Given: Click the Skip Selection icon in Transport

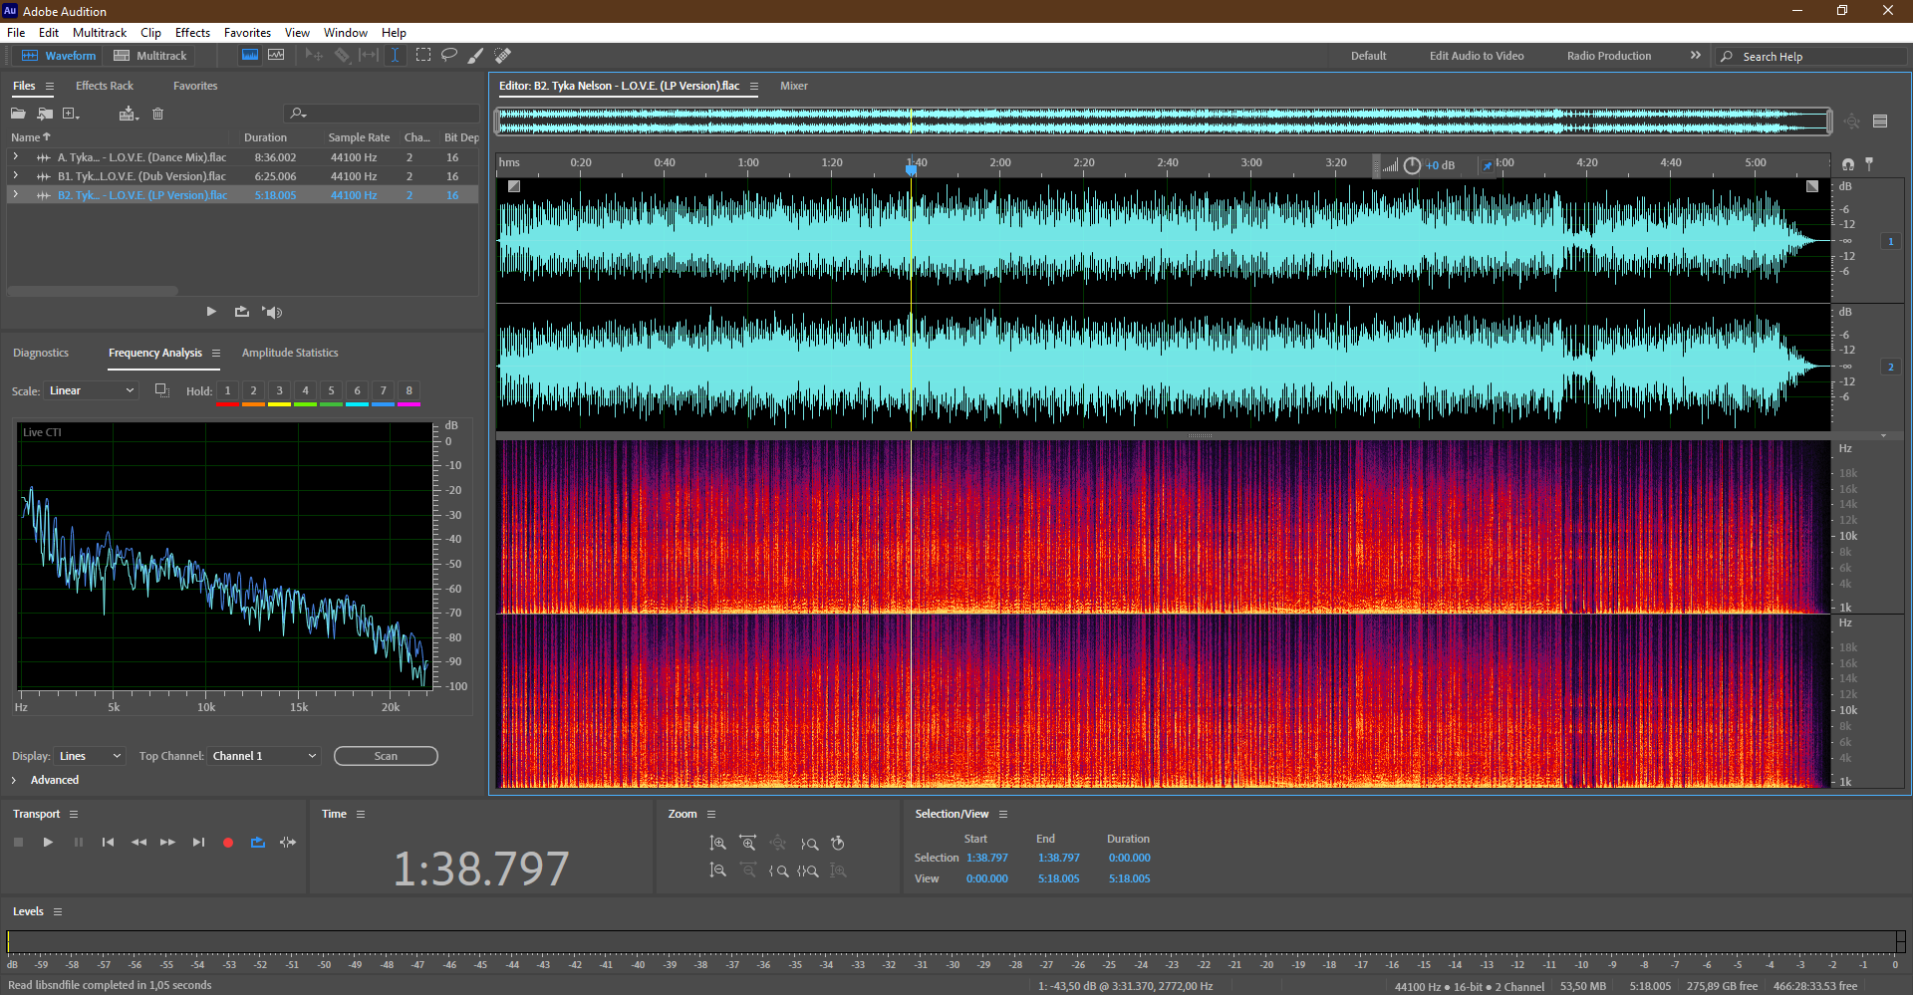Looking at the screenshot, I should (288, 843).
